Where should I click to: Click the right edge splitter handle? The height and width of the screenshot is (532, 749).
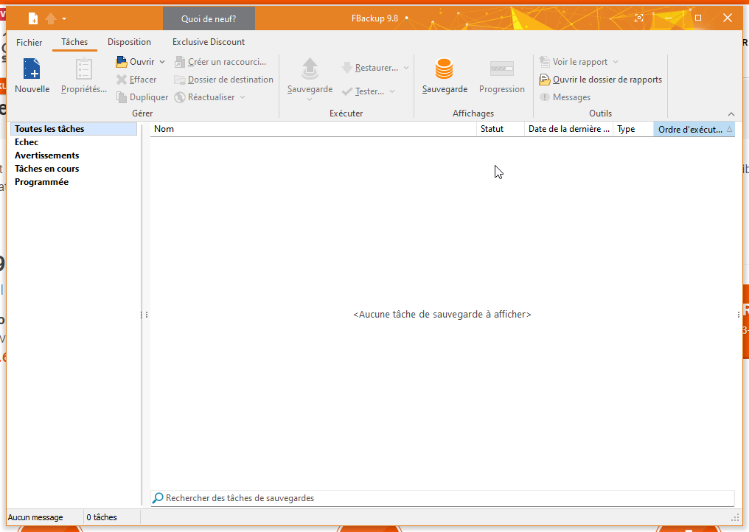pos(739,315)
